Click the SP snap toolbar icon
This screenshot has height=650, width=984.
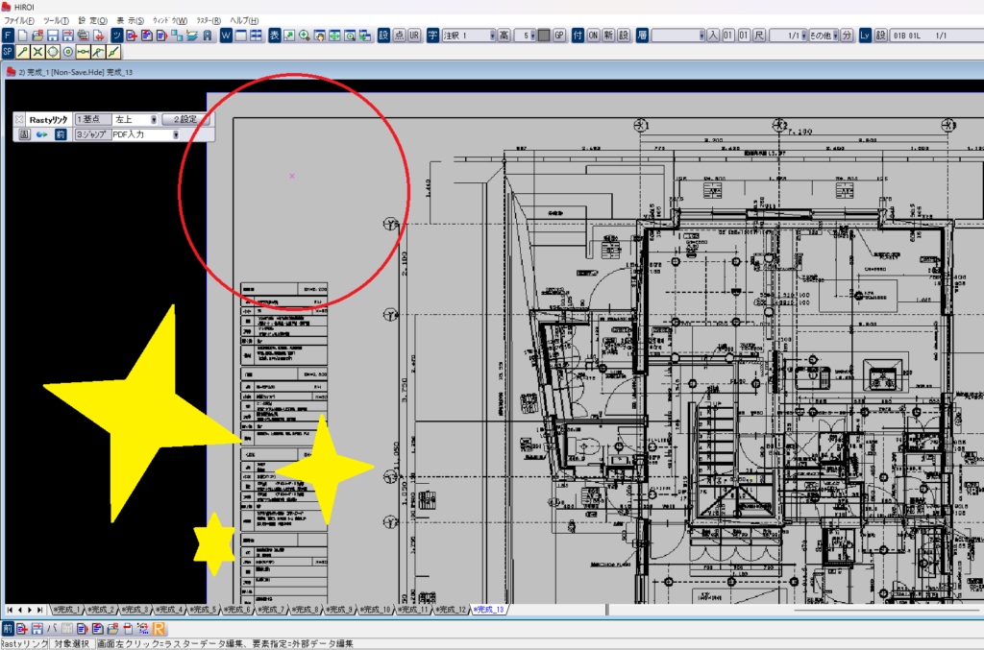pos(8,51)
